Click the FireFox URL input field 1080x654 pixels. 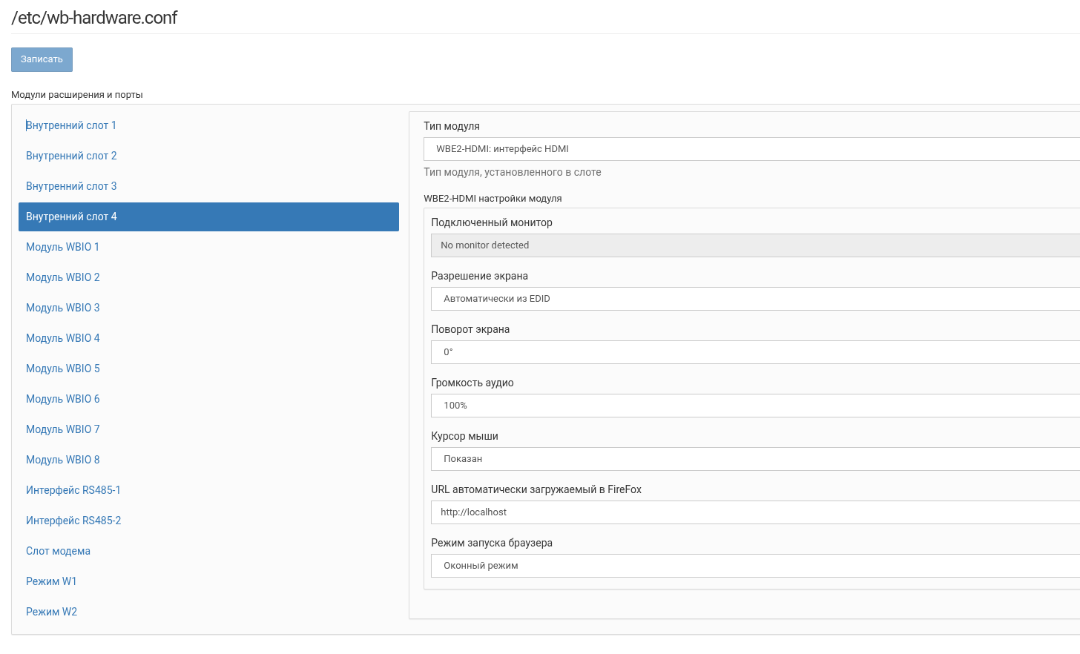[x=754, y=512]
